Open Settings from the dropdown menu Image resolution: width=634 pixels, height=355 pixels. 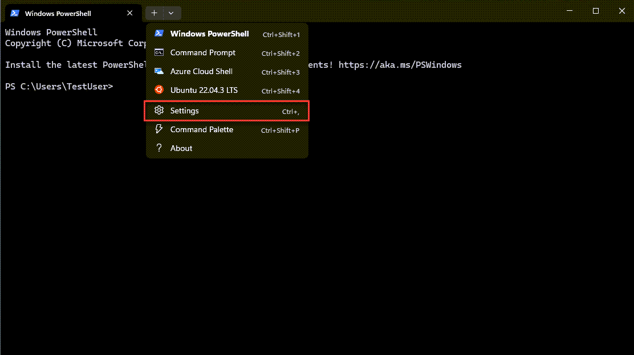227,111
